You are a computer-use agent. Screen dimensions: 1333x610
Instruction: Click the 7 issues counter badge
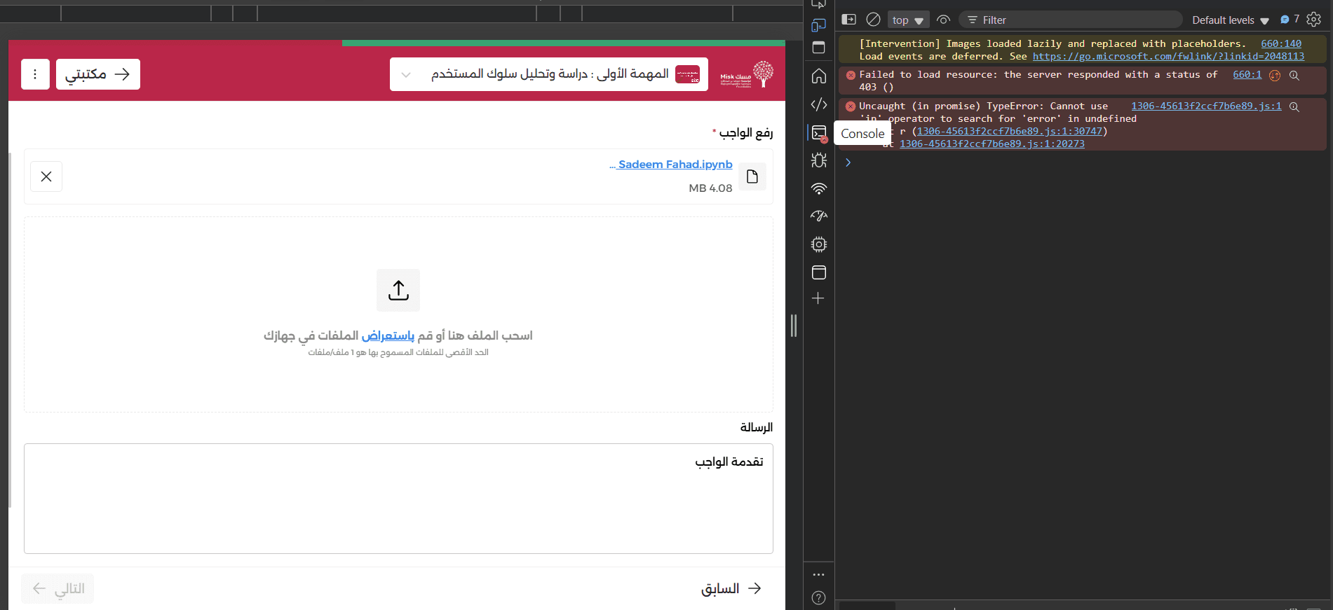pyautogui.click(x=1290, y=20)
